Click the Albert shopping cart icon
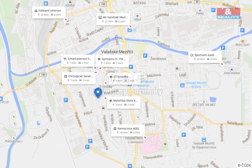Viewport: 252px width, 168px height. 137,16
